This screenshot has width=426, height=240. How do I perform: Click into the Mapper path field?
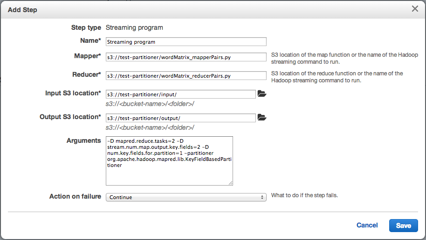186,57
